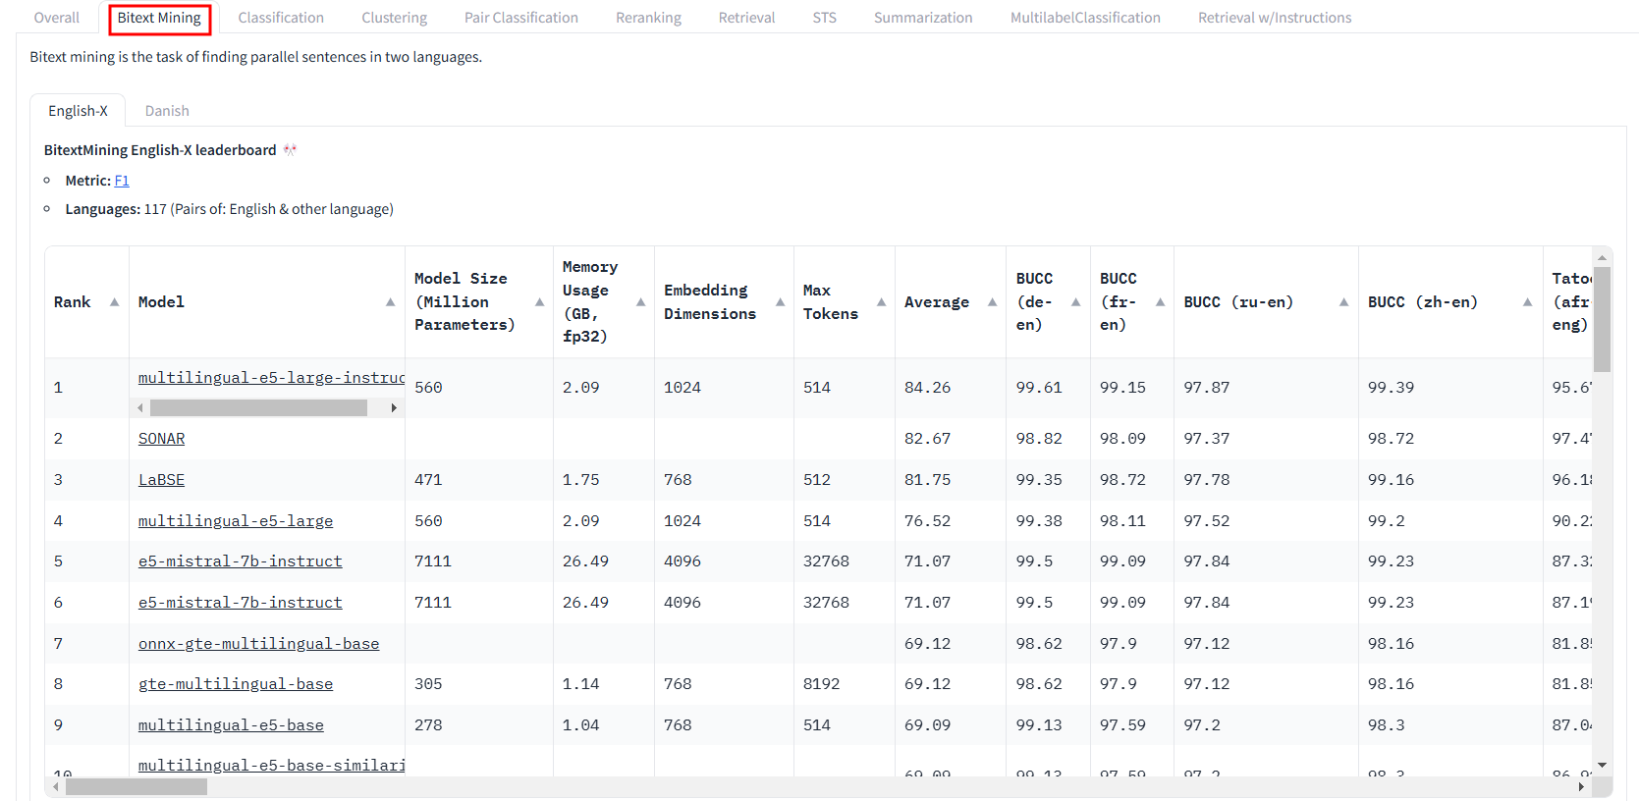Click table vertical scrollbar up arrow
Image resolution: width=1639 pixels, height=801 pixels.
pyautogui.click(x=1602, y=258)
